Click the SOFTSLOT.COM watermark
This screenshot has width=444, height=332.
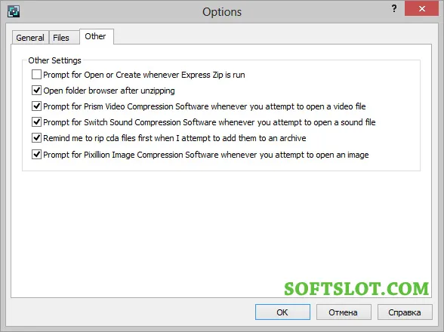(356, 289)
